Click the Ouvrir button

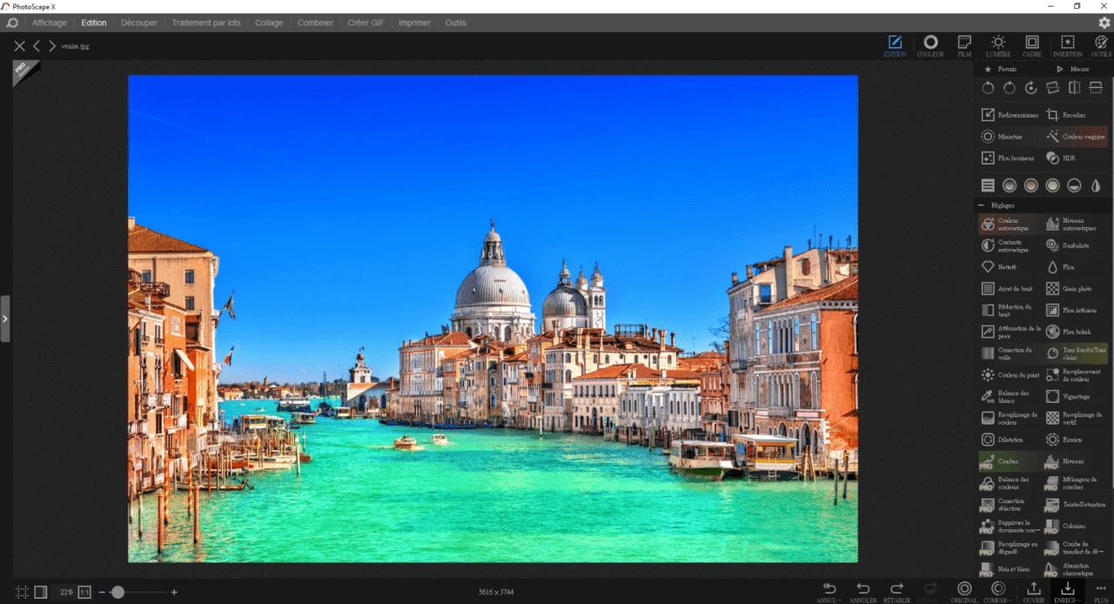point(1034,592)
